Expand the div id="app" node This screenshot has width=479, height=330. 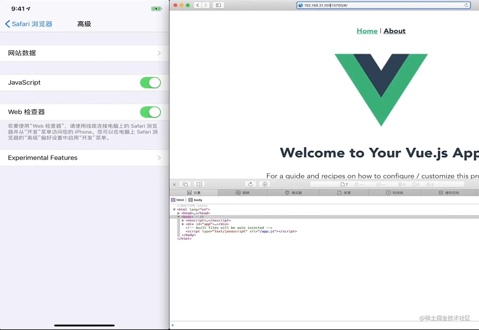[183, 224]
